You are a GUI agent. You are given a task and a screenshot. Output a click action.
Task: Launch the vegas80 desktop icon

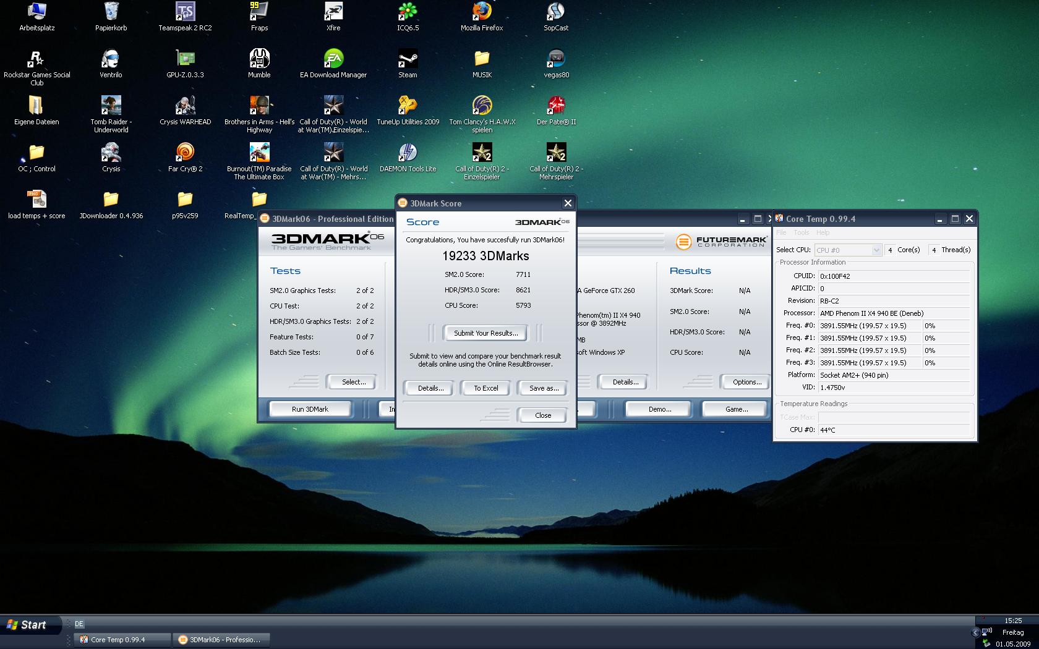pos(556,63)
